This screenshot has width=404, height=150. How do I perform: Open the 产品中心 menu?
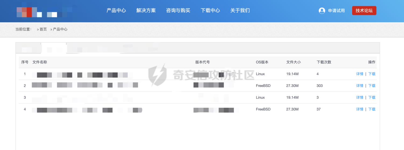tap(116, 10)
